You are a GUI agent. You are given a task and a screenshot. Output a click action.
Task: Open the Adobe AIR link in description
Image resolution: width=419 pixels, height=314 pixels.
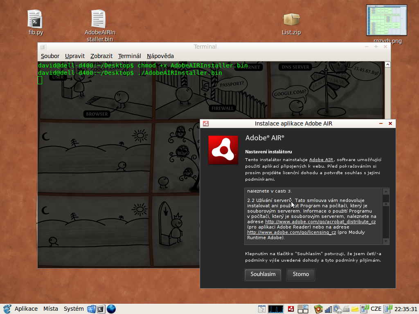(x=321, y=160)
